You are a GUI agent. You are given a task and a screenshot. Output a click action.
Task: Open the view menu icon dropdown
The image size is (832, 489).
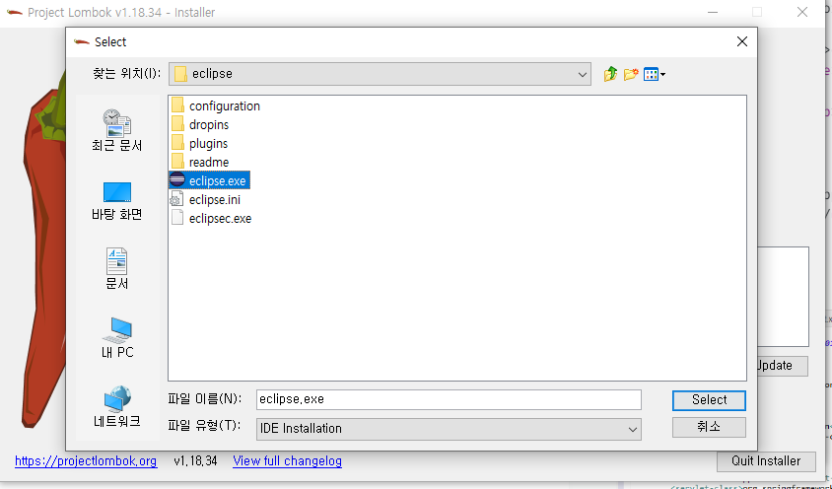point(655,74)
